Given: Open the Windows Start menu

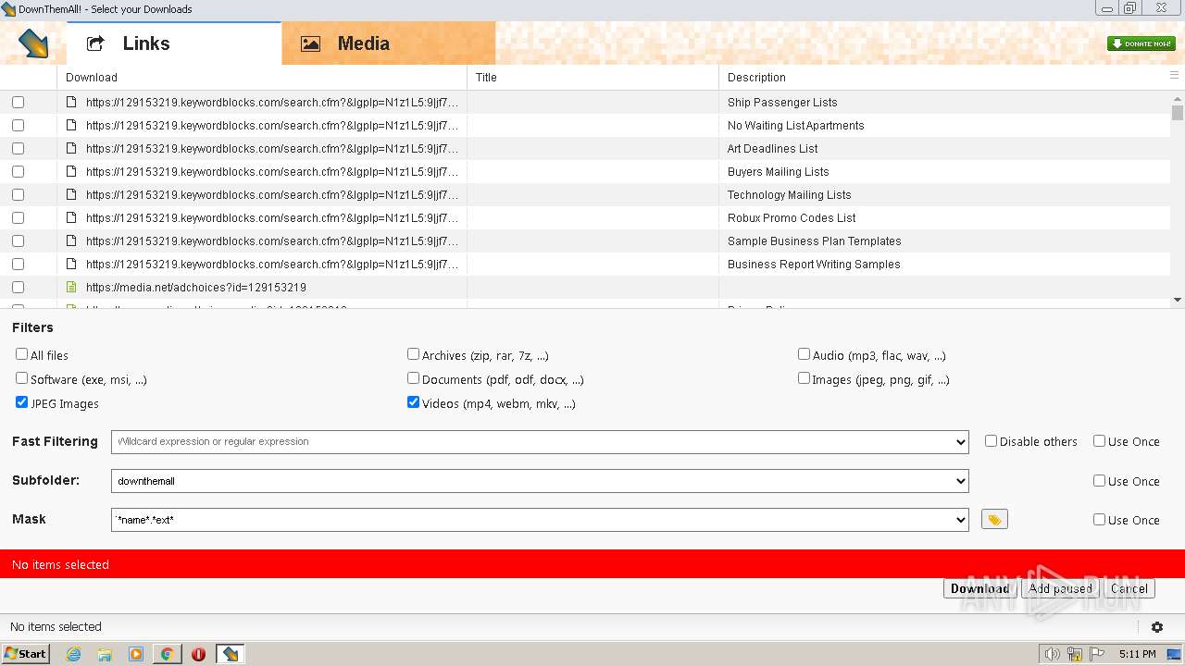Looking at the screenshot, I should (26, 654).
